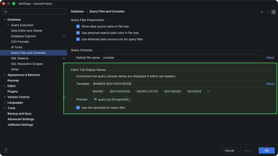Click the Cancel button
The image size is (278, 156).
point(229,150)
